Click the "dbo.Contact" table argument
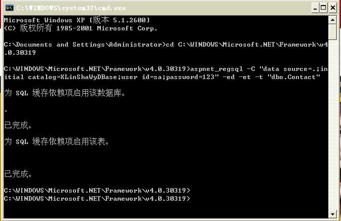 [x=293, y=77]
